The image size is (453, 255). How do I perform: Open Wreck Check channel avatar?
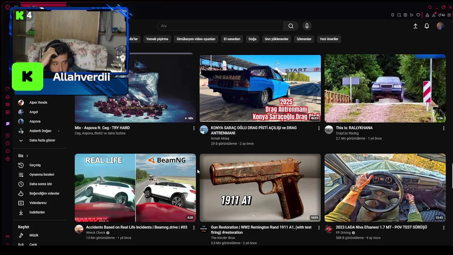79,229
